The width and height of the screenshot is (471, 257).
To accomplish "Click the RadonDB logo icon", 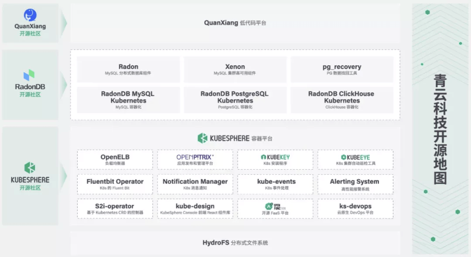I will (x=29, y=75).
